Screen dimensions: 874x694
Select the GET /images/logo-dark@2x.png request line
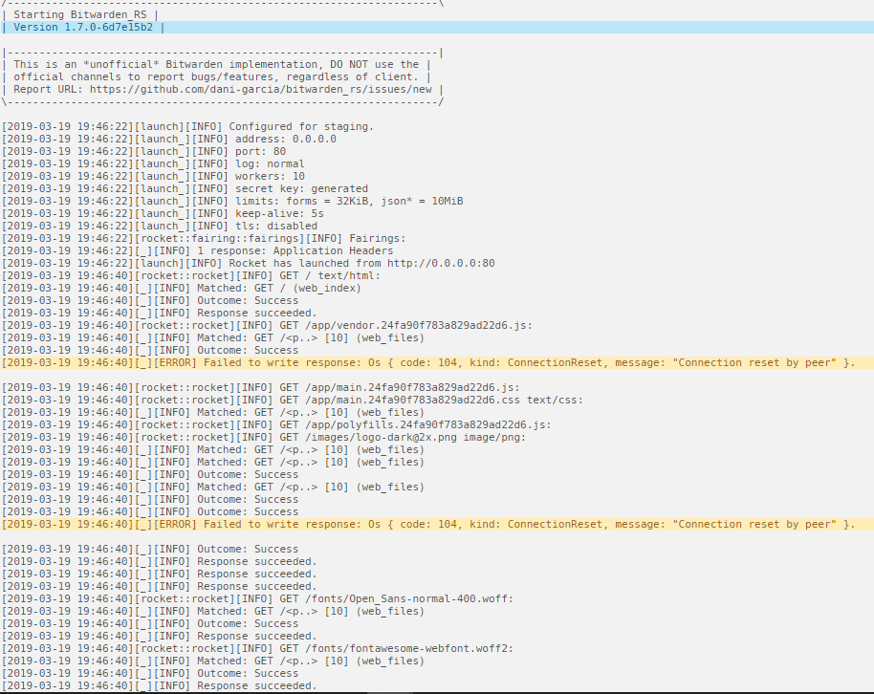point(264,437)
